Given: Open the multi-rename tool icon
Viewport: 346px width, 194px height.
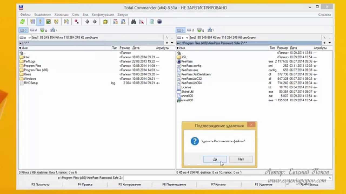Looking at the screenshot, I should [141, 22].
